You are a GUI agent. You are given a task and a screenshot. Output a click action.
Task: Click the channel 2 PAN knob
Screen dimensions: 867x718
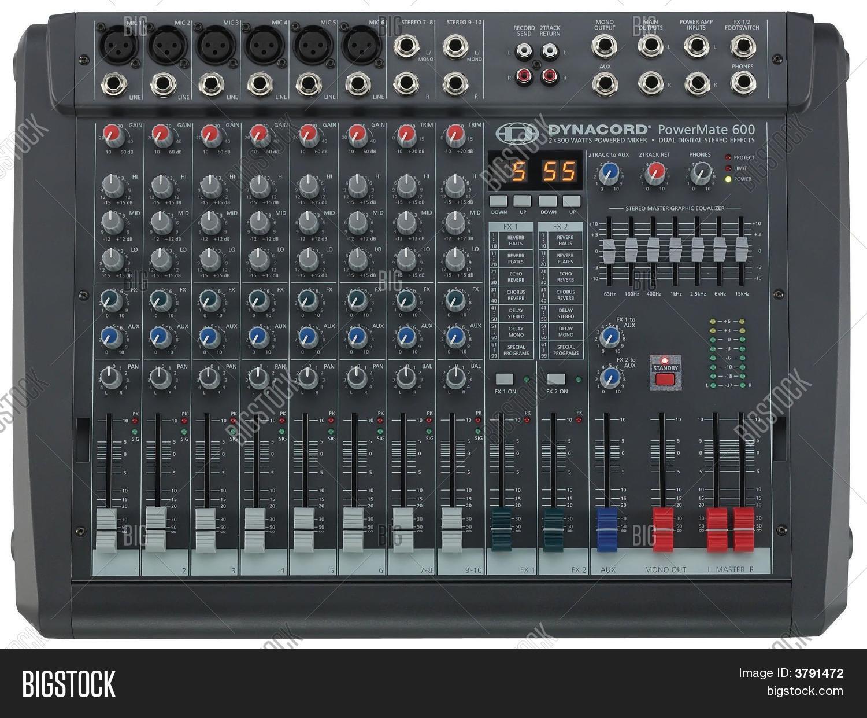(x=160, y=377)
